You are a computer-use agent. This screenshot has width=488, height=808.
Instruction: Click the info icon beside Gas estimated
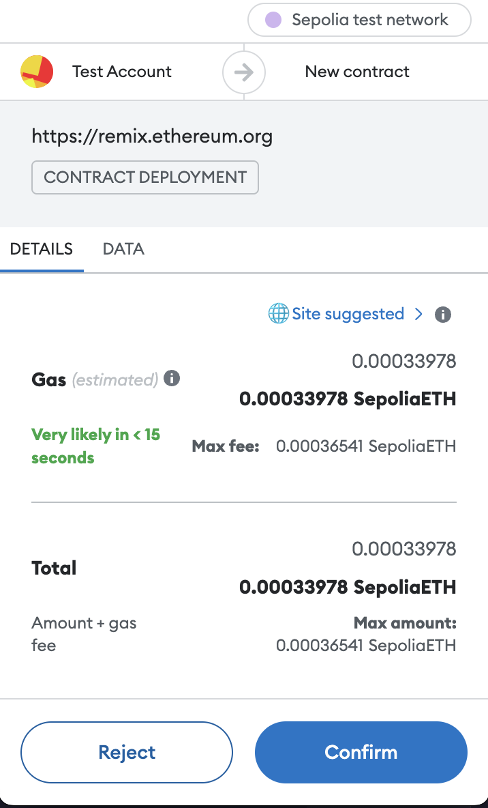point(172,378)
